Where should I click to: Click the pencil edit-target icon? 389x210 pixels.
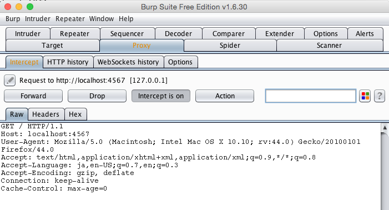coord(9,81)
